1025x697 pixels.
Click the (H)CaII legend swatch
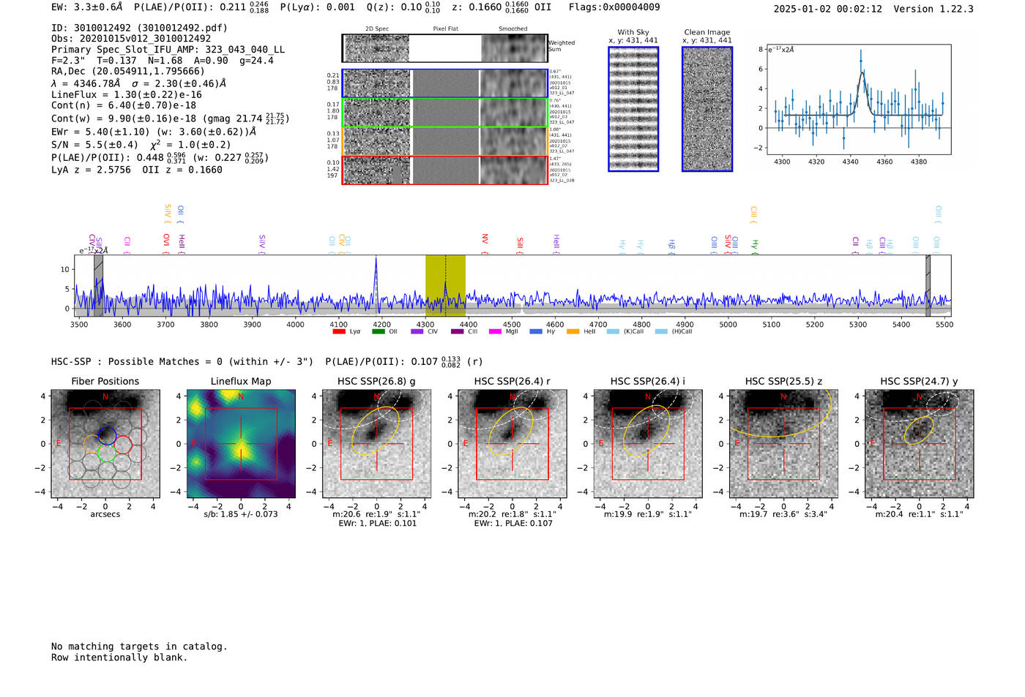(661, 332)
